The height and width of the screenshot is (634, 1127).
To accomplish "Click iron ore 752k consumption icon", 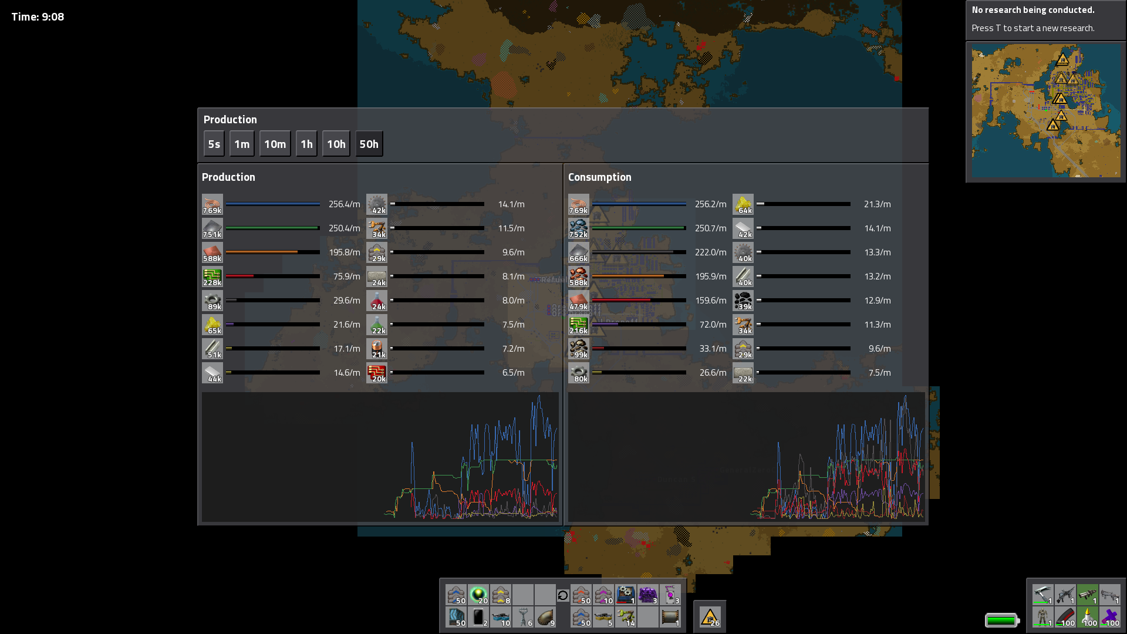I will (579, 228).
